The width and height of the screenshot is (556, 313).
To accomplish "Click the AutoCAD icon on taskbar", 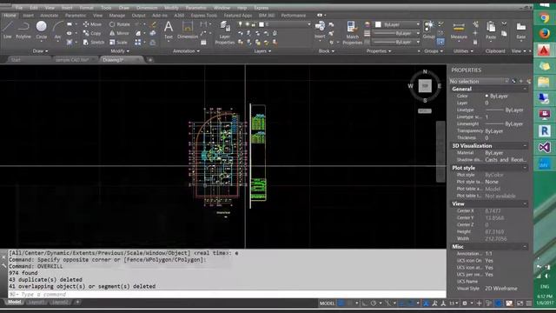I will click(545, 50).
